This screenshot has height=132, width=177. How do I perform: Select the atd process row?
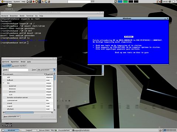28,77
